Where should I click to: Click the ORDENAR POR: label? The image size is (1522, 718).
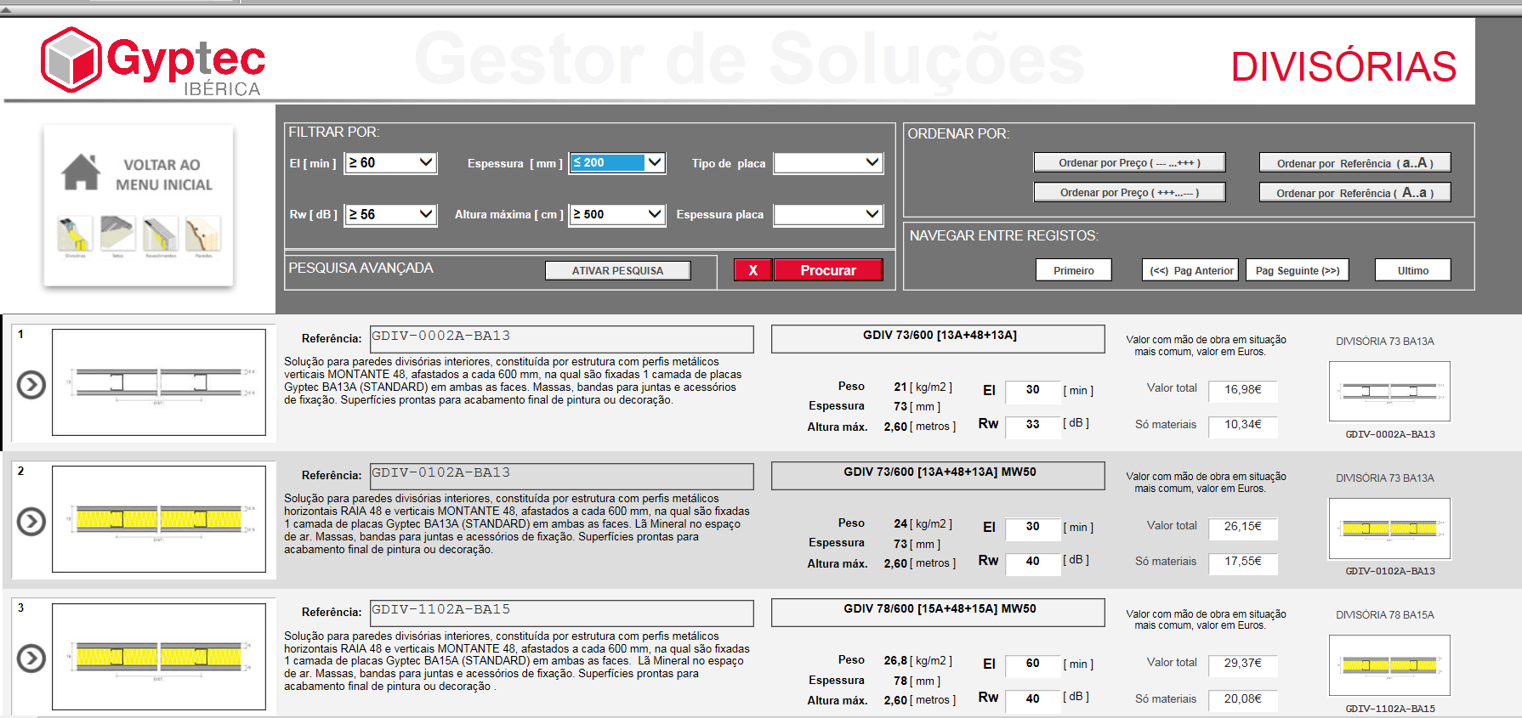[958, 133]
